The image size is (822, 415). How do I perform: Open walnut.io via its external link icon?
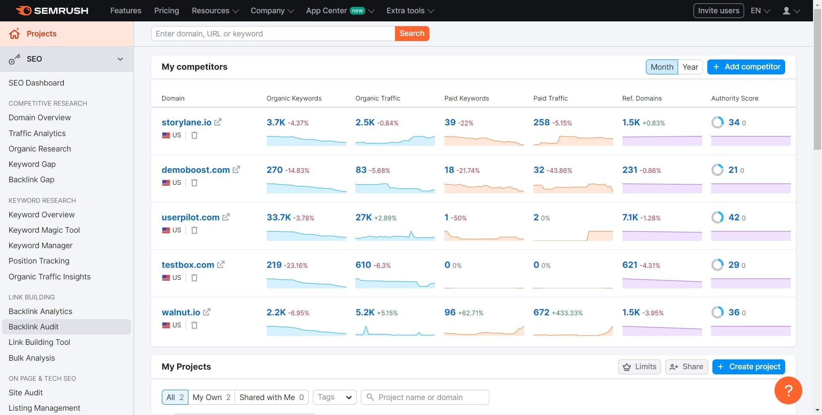coord(207,312)
